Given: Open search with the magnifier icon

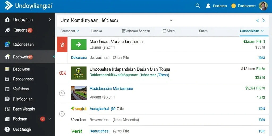Looking at the screenshot, I should pyautogui.click(x=198, y=6).
